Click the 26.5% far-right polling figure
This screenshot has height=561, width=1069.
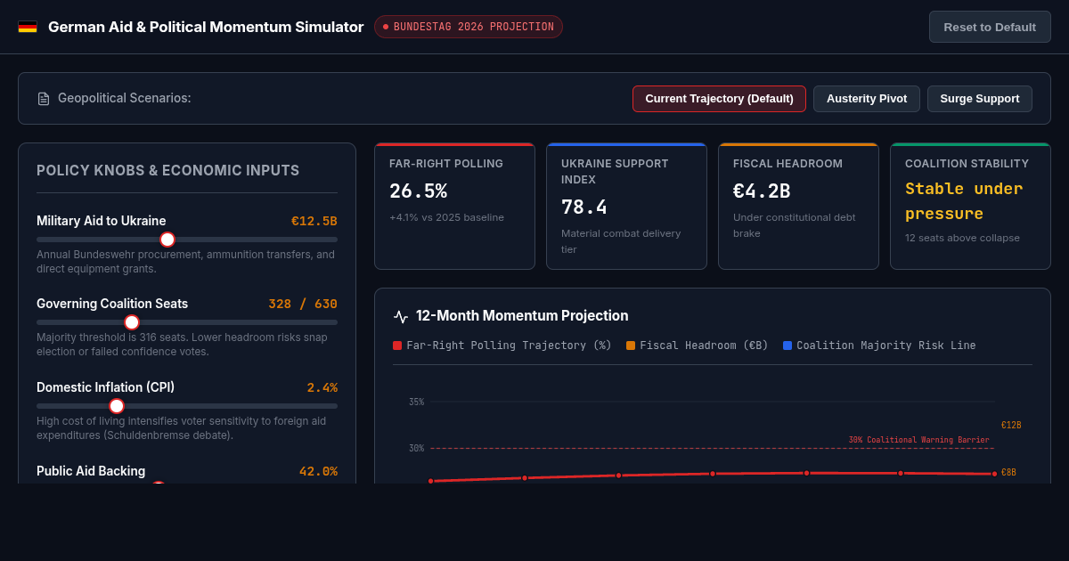pos(418,191)
